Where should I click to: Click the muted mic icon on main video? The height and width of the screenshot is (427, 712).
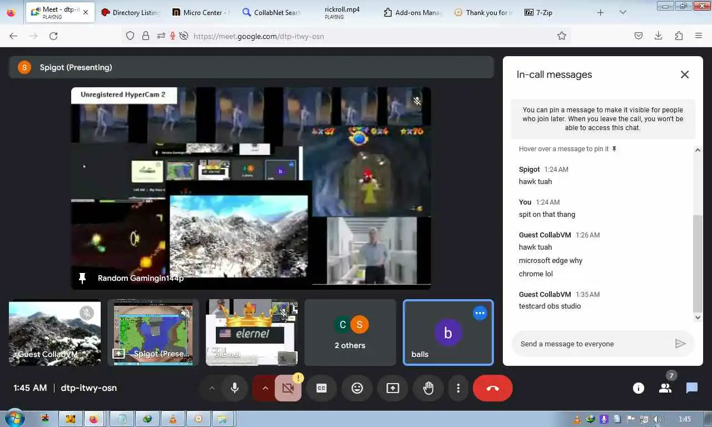417,101
